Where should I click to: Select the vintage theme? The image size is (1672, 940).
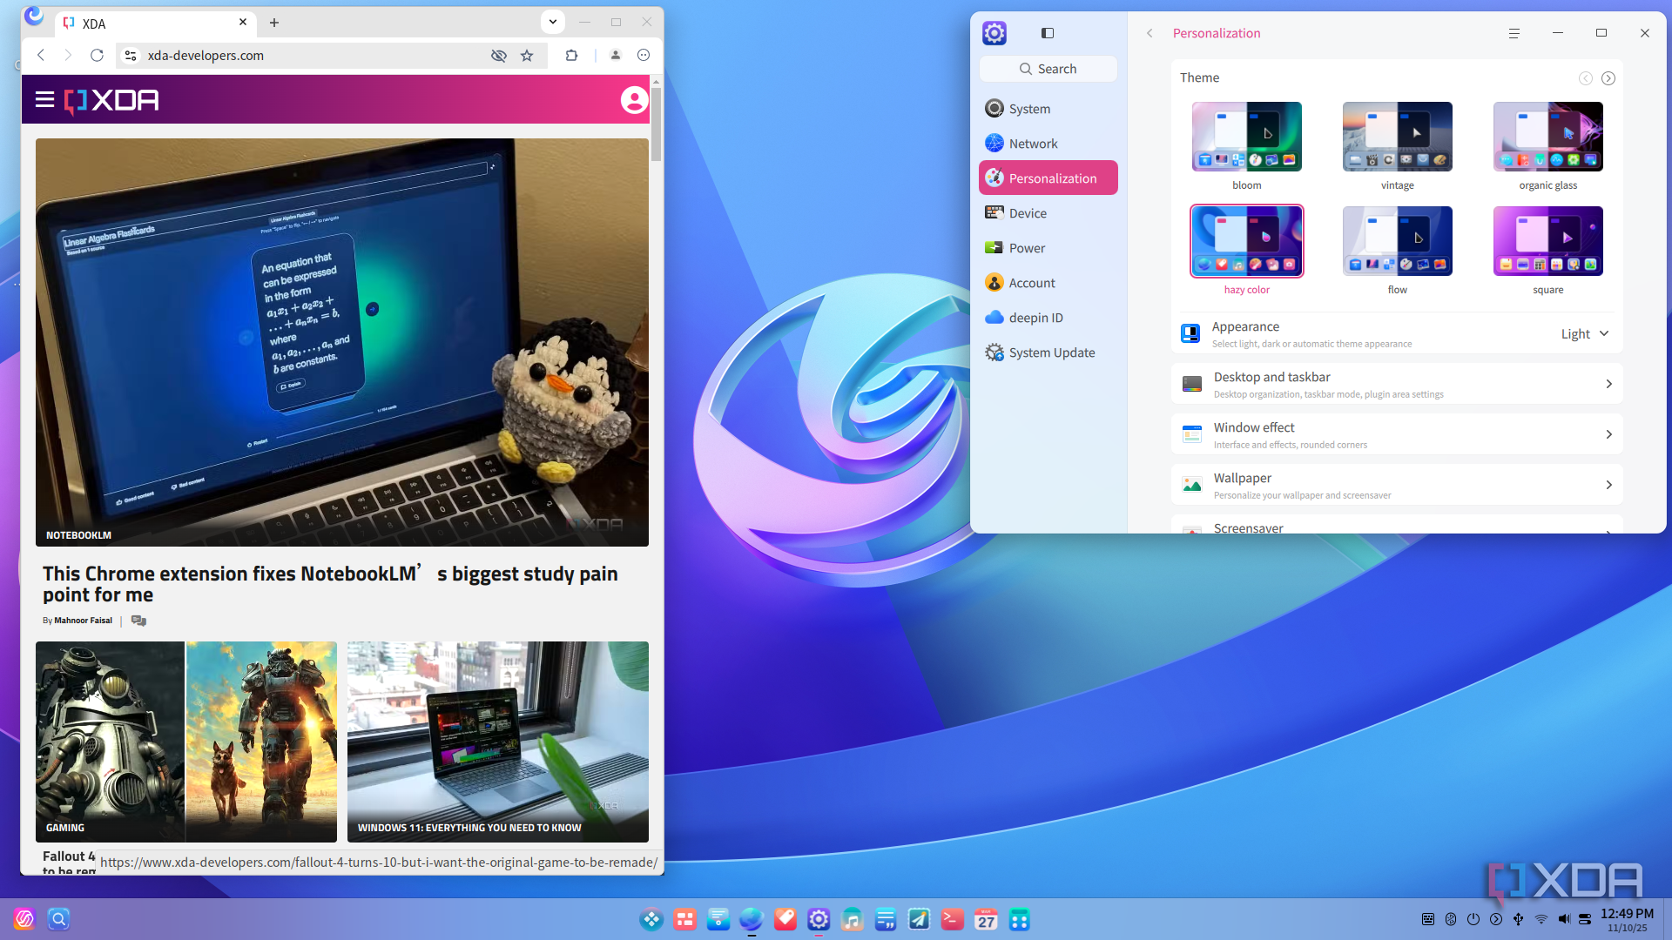point(1397,137)
